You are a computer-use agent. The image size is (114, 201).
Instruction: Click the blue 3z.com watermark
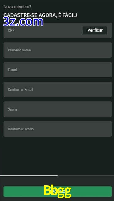[x=23, y=22]
